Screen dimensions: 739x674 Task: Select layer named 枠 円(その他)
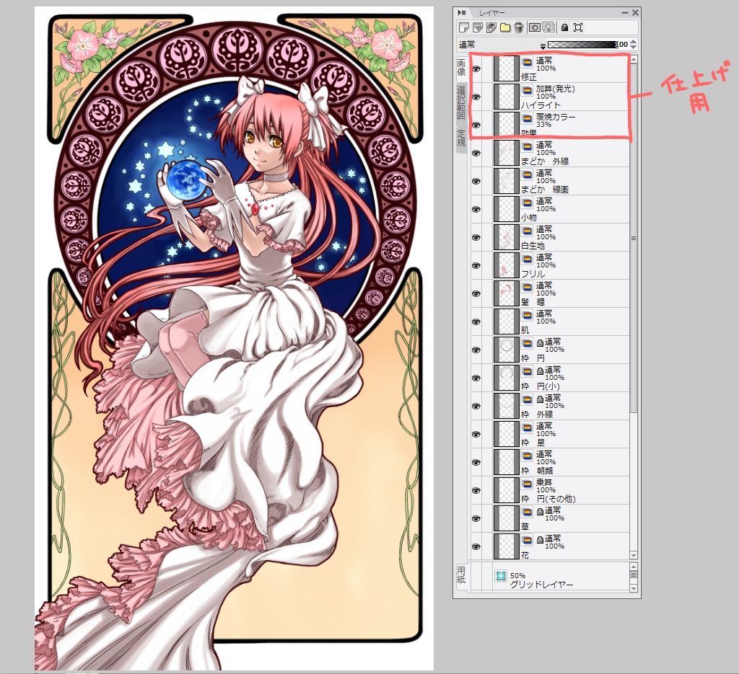point(548,498)
